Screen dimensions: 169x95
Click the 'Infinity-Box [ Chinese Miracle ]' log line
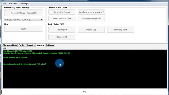tap(37, 53)
